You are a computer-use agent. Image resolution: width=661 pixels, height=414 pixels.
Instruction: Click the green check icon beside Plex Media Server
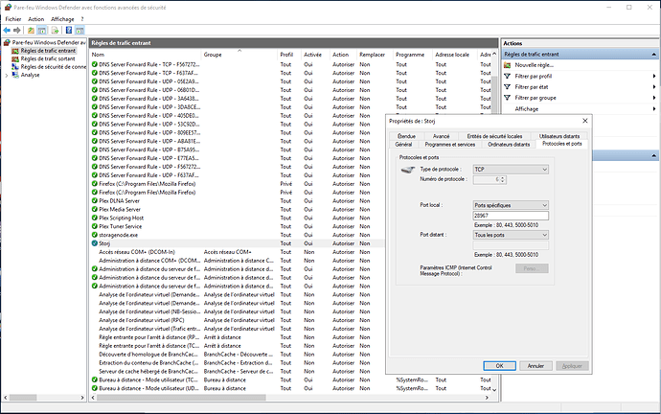(x=95, y=209)
